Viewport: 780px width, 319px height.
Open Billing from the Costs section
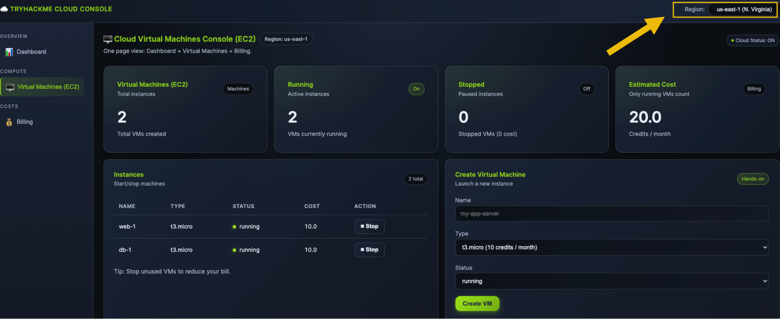click(25, 122)
